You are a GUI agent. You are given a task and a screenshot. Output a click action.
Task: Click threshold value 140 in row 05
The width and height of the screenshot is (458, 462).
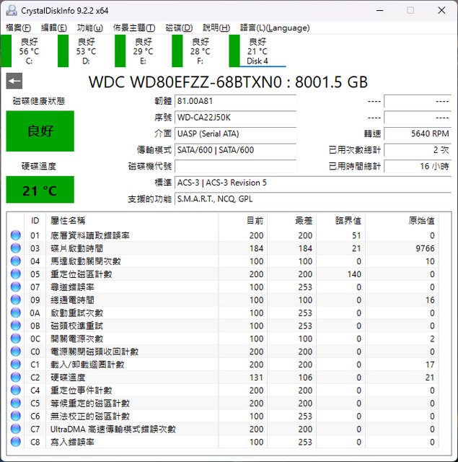(x=354, y=274)
